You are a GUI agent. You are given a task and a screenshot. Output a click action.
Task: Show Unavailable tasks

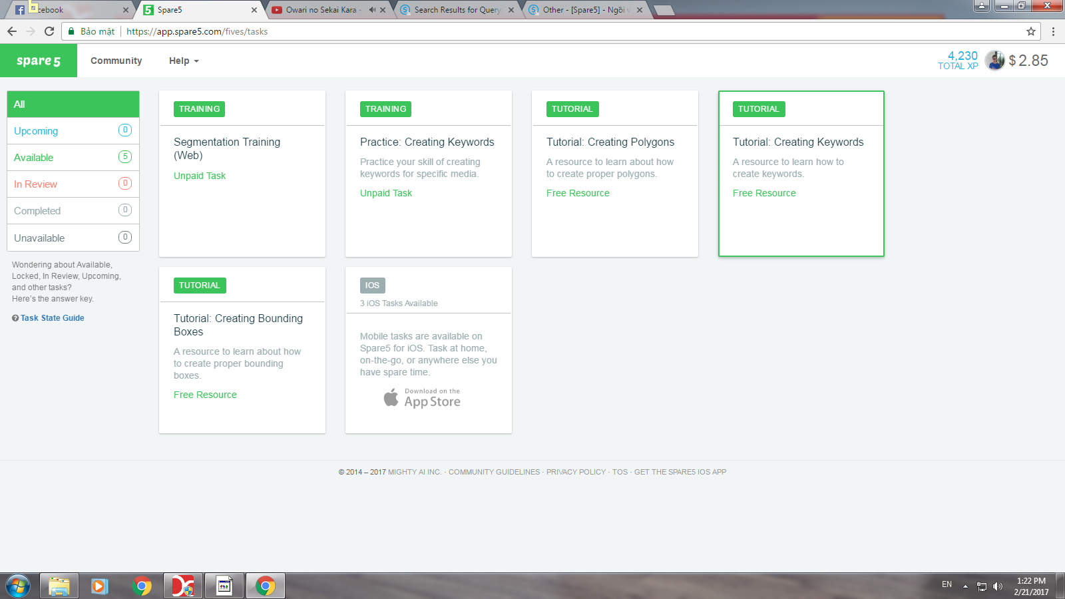73,238
